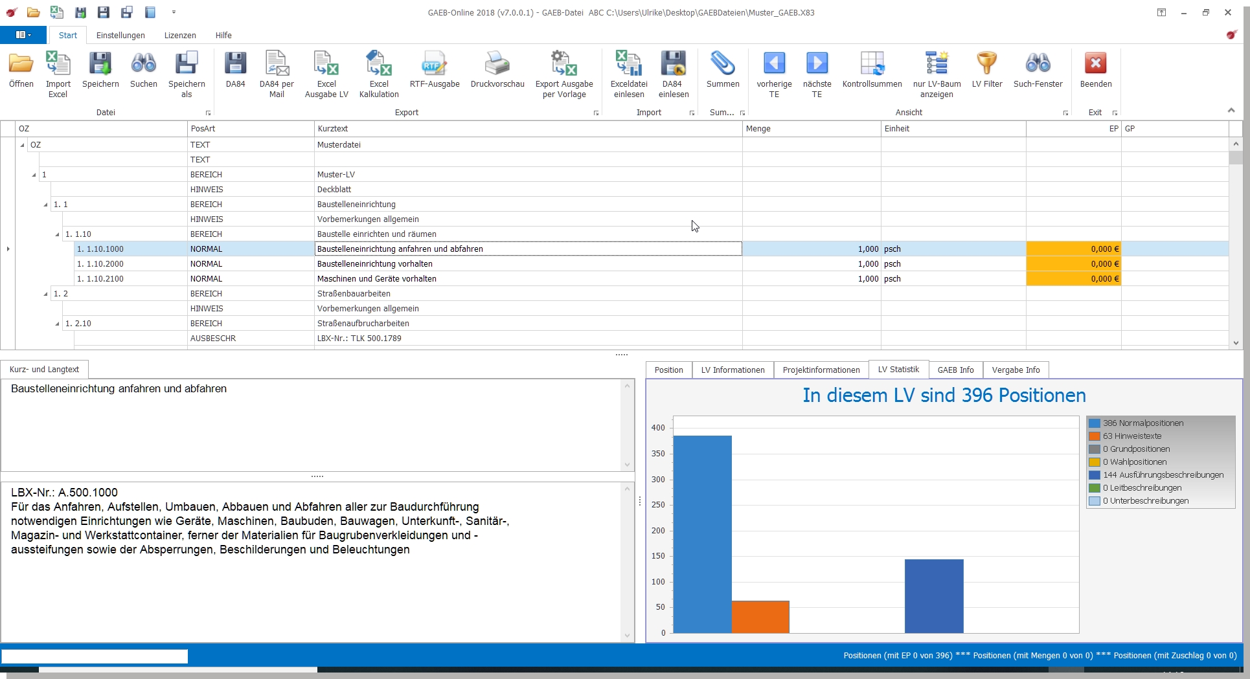Export via the DA84 disk icon
This screenshot has width=1250, height=679.
pos(235,64)
